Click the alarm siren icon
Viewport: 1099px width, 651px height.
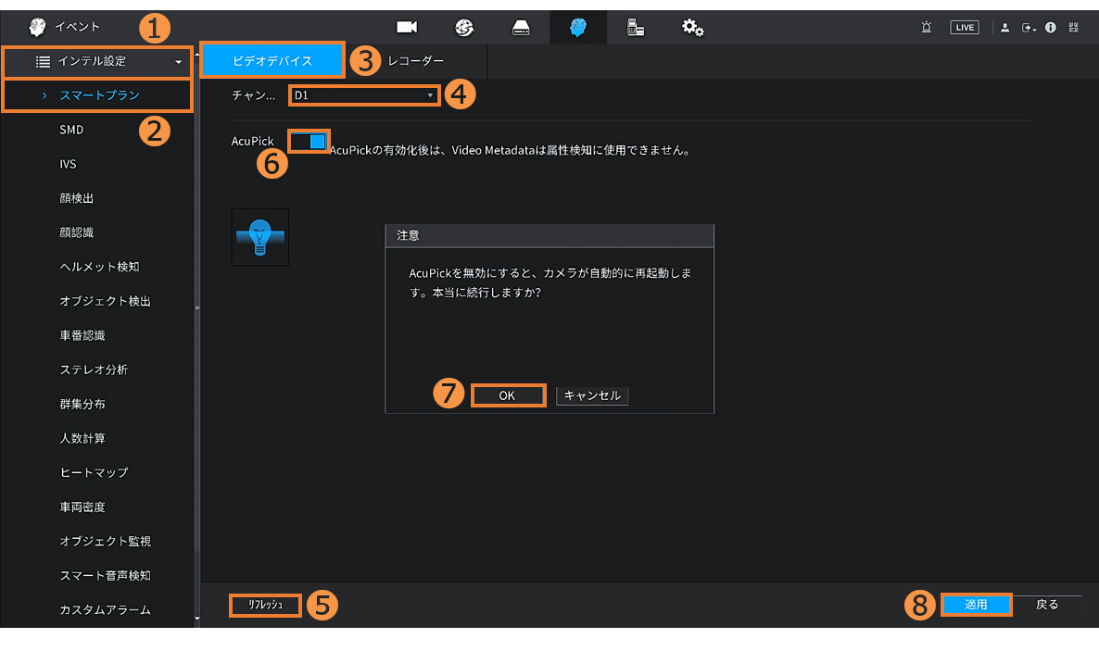926,28
